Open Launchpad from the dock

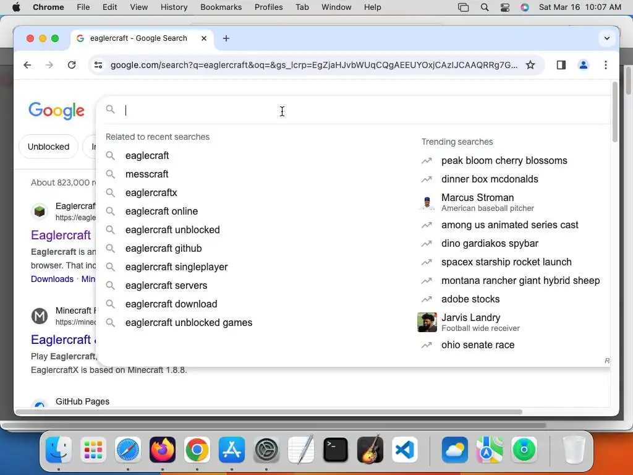pos(93,450)
